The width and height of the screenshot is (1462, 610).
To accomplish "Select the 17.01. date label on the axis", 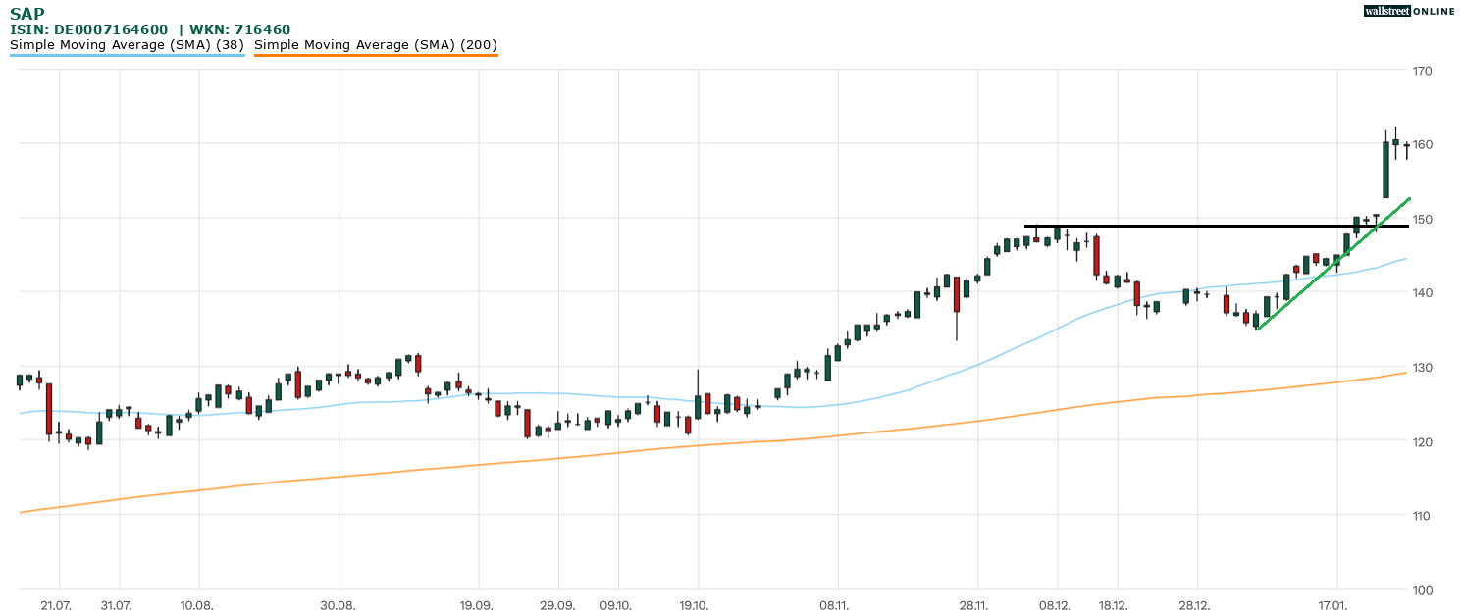I will coord(1335,605).
